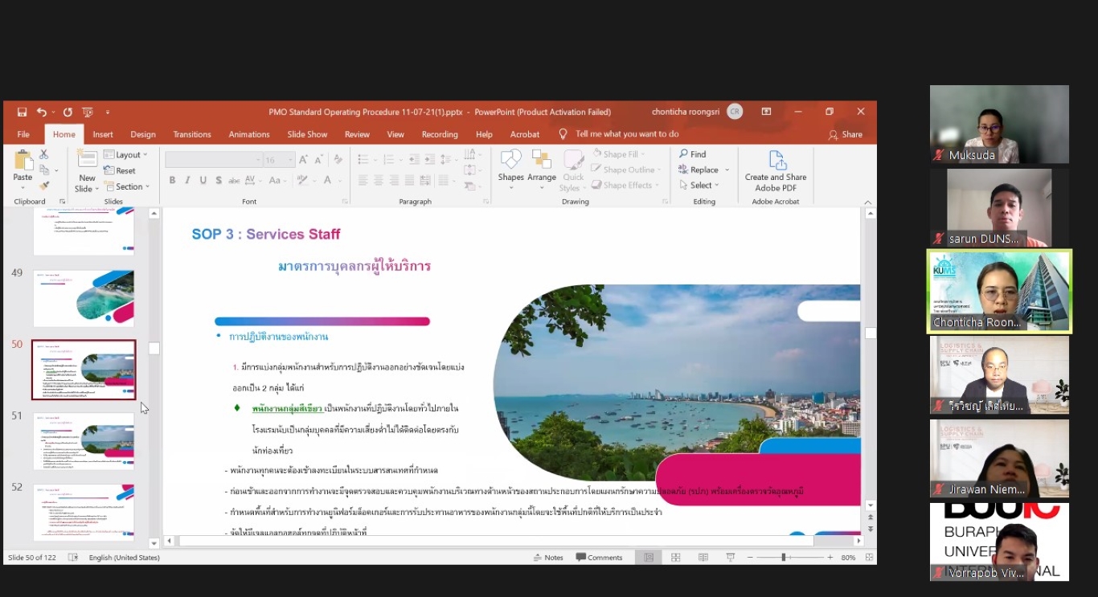This screenshot has width=1098, height=597.
Task: Click the Share button
Action: click(x=846, y=134)
